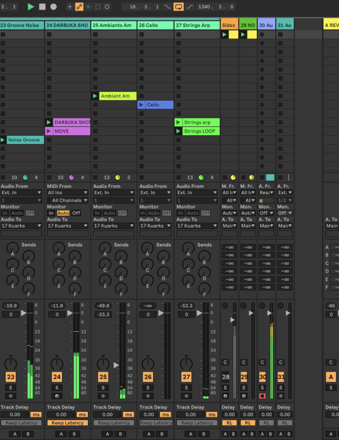Select the orange Sidec track header
The height and width of the screenshot is (440, 339).
pyautogui.click(x=230, y=25)
